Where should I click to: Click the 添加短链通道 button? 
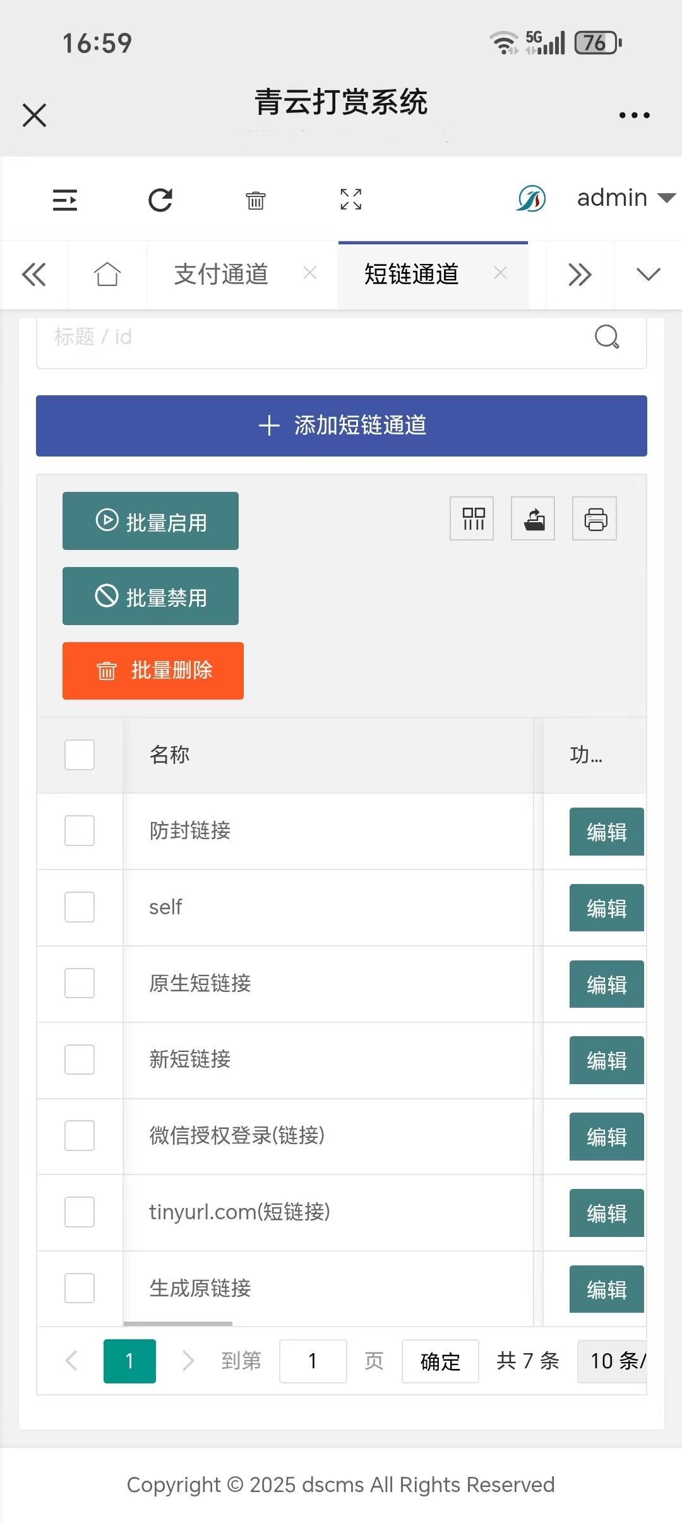pyautogui.click(x=342, y=426)
